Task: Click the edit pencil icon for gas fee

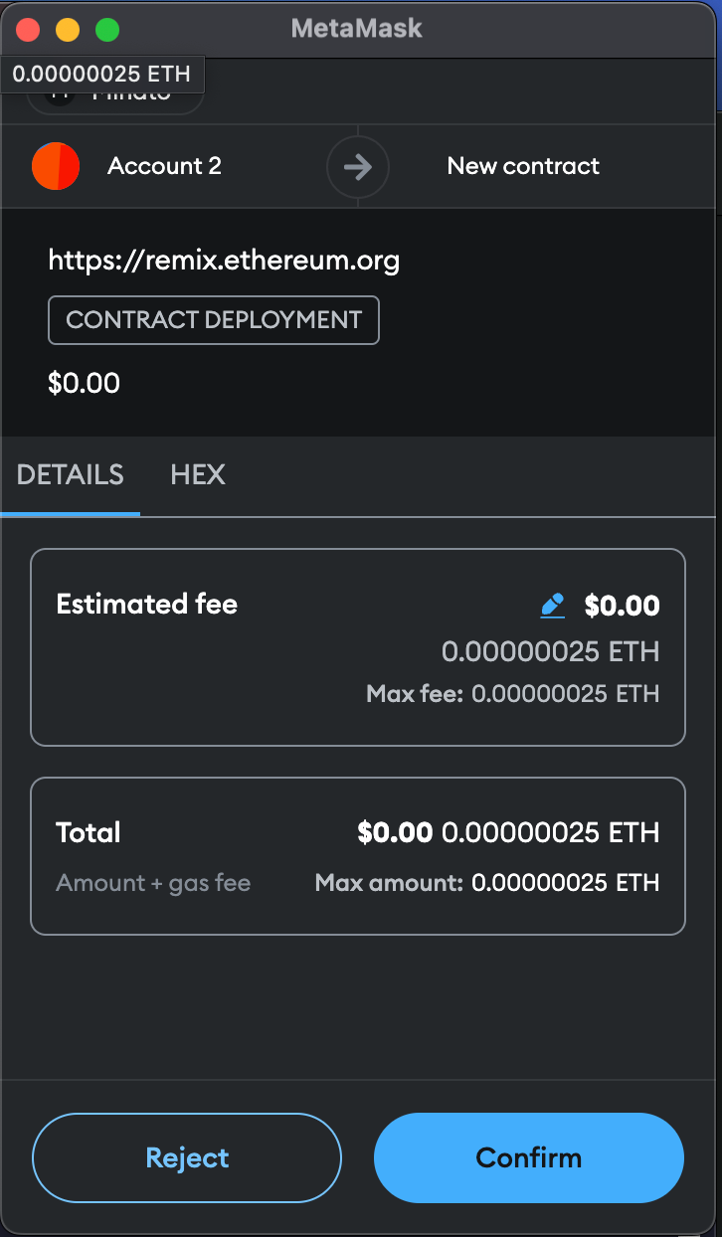Action: (x=552, y=605)
